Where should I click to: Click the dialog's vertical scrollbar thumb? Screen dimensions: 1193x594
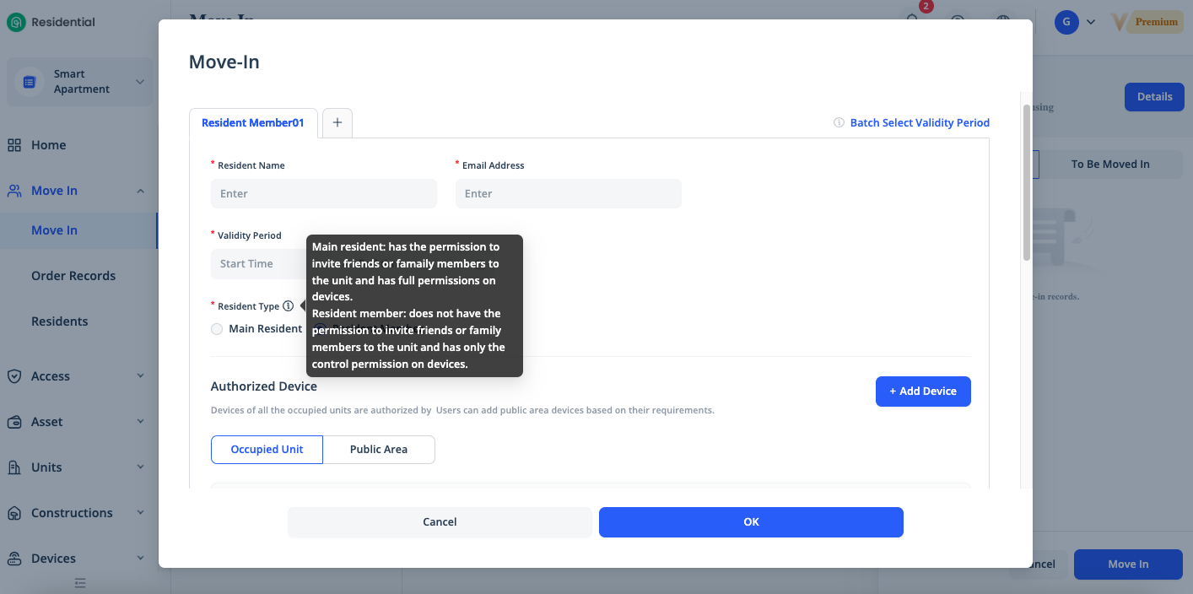coord(1027,181)
